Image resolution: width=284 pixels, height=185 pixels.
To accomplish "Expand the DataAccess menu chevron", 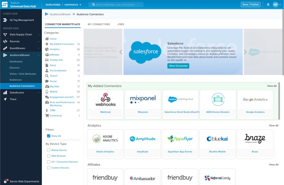I will click(x=38, y=93).
